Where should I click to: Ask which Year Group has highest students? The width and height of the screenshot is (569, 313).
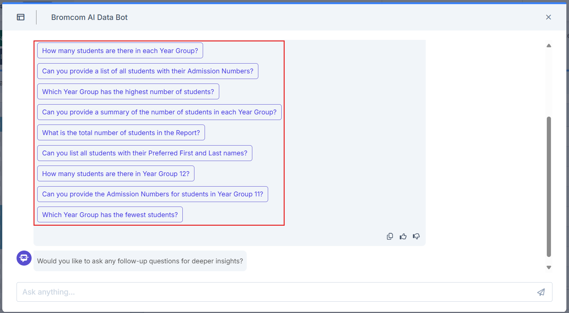pos(128,91)
